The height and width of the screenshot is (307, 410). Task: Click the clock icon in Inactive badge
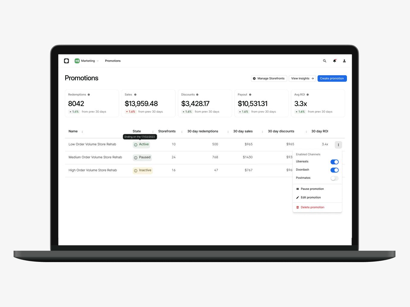136,171
